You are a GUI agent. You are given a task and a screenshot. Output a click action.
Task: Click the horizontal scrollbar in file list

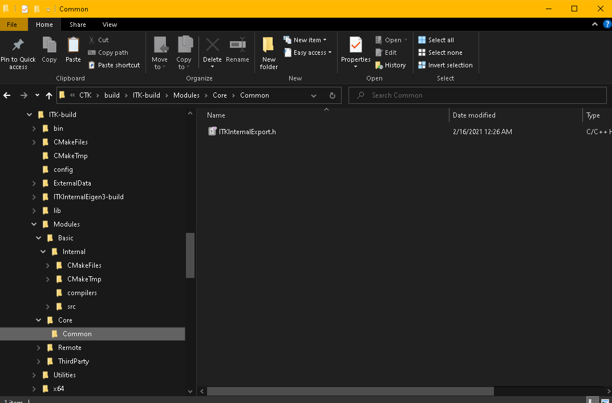[350, 391]
